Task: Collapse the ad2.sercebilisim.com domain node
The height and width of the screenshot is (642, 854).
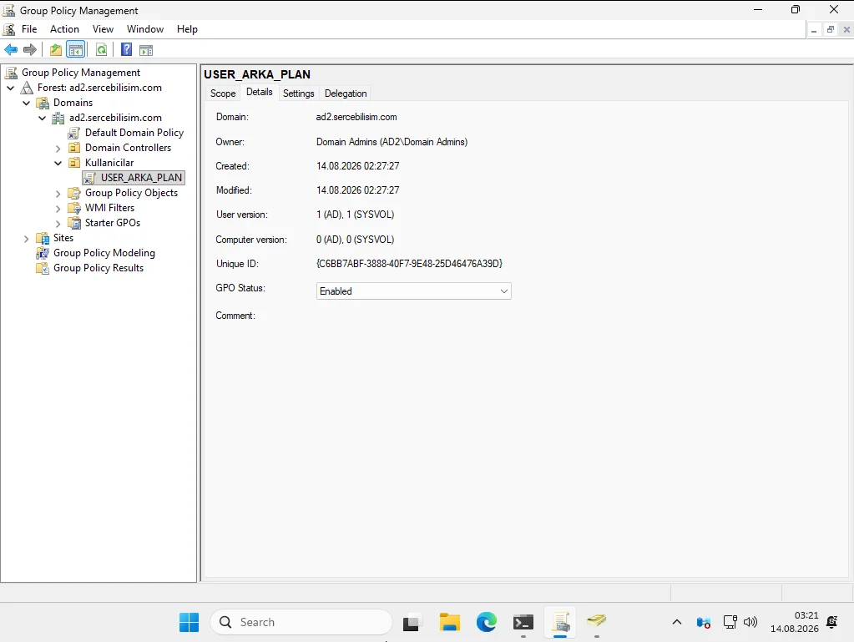Action: pyautogui.click(x=43, y=119)
